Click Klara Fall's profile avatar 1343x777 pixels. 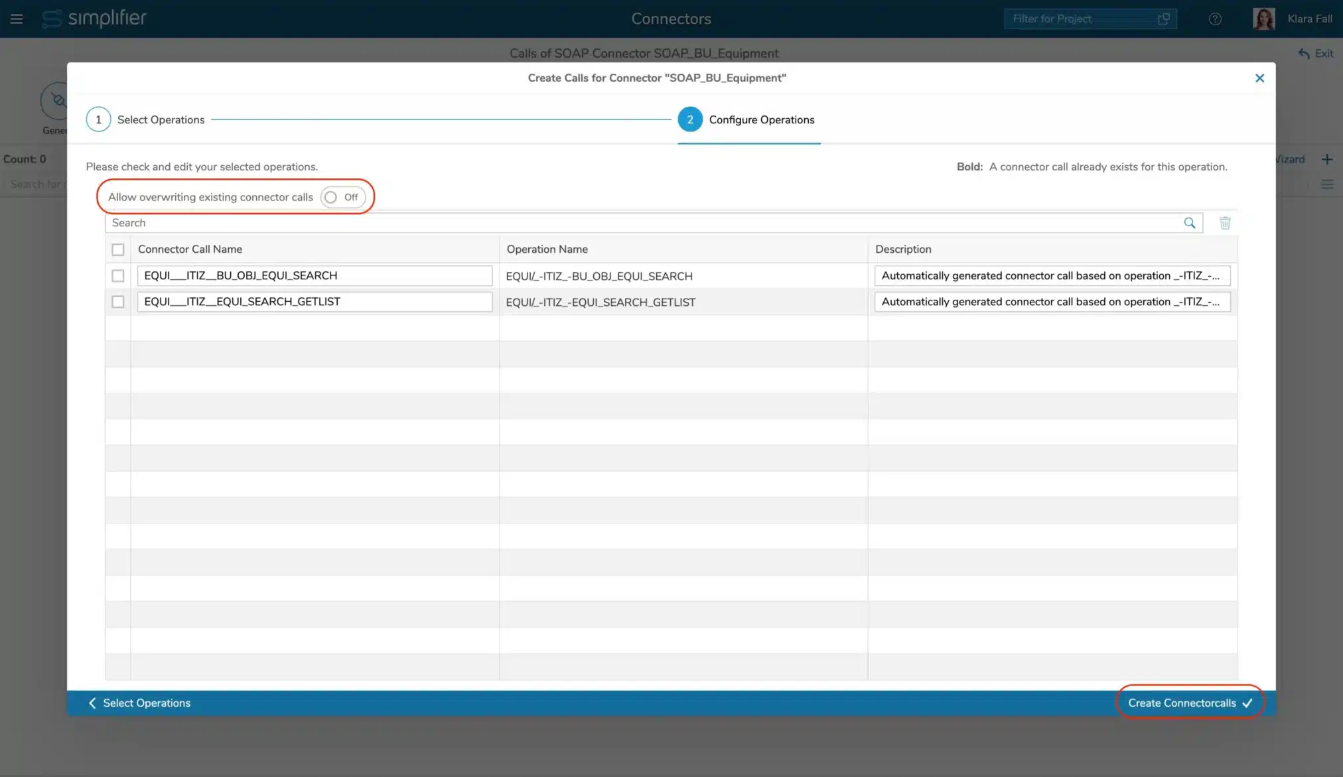click(1263, 19)
